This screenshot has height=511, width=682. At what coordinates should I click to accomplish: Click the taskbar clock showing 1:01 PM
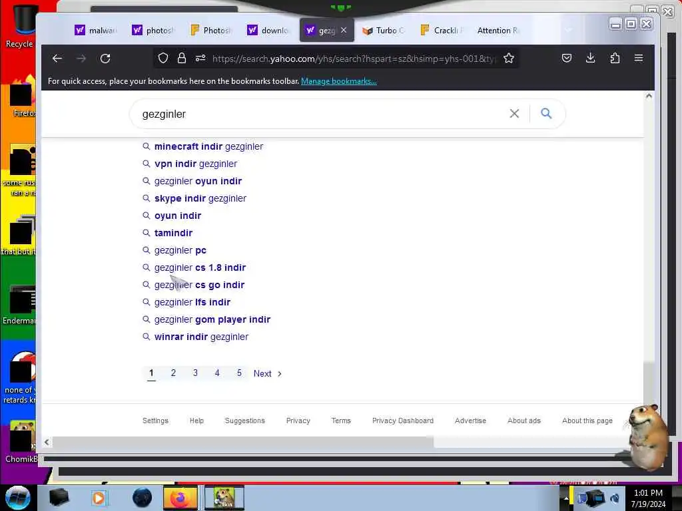click(x=648, y=498)
